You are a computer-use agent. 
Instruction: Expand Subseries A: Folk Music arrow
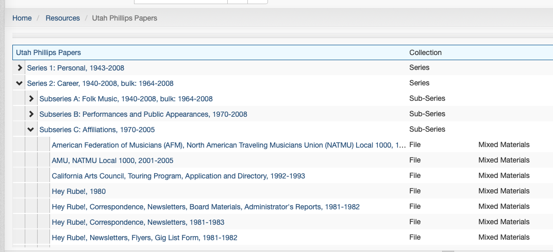(x=31, y=99)
